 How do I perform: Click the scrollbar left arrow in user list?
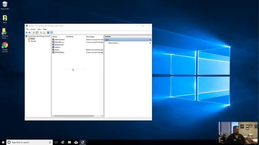coord(53,116)
